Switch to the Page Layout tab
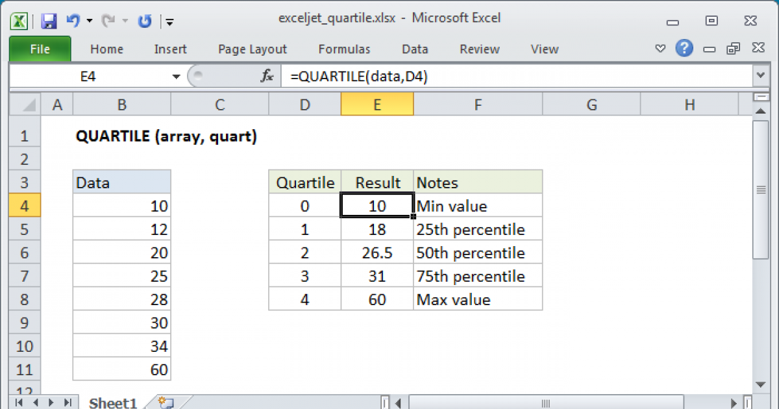Viewport: 779px width, 409px height. [252, 49]
